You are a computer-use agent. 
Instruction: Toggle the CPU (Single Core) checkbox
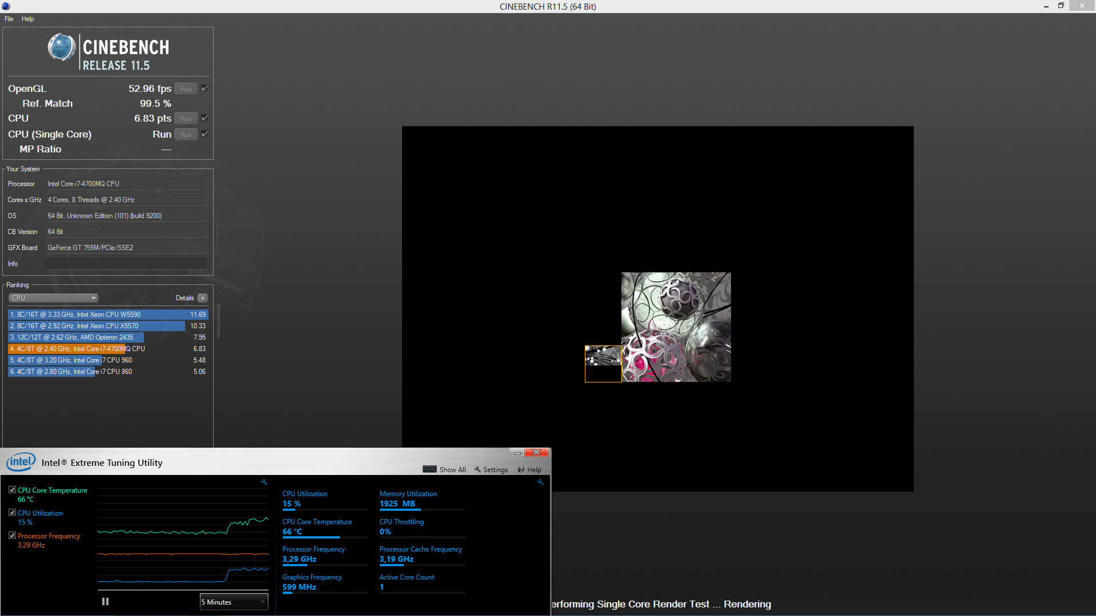204,134
